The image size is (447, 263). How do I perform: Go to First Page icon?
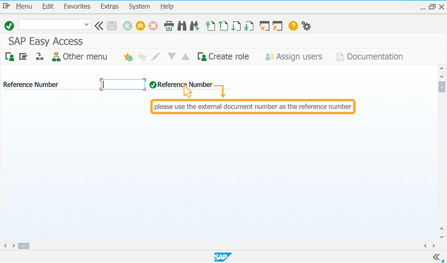tap(210, 26)
